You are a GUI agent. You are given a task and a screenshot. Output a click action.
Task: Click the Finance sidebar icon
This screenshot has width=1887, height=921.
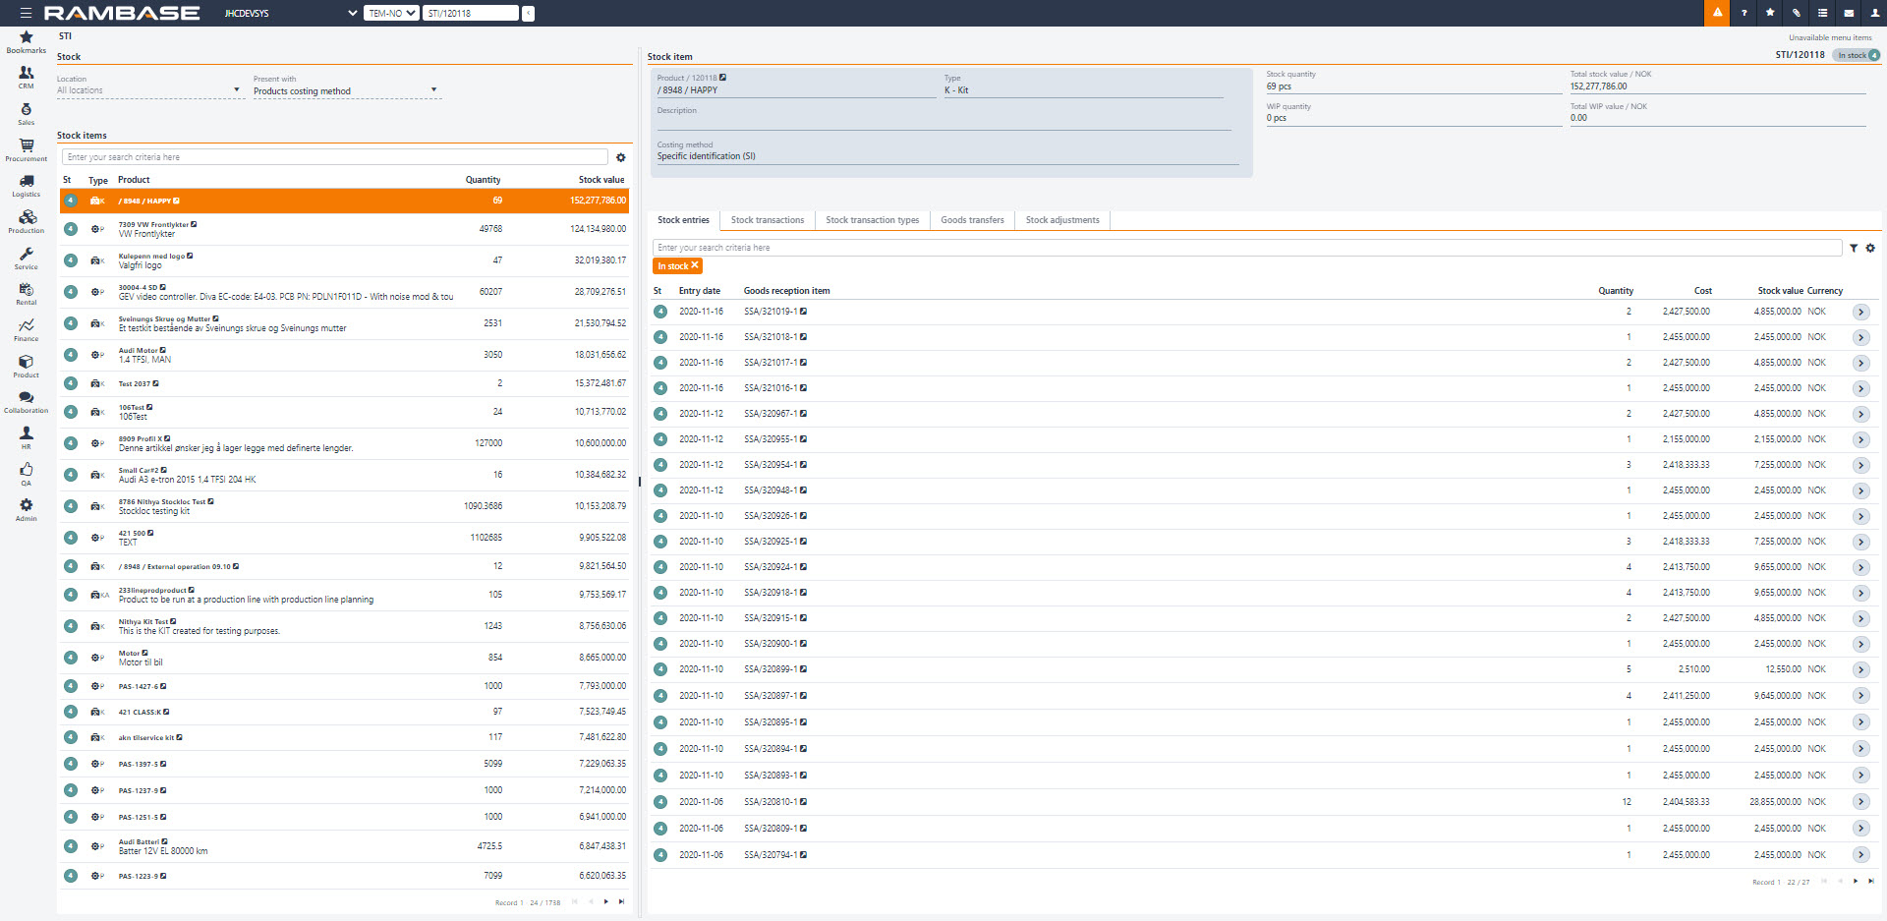pos(27,329)
